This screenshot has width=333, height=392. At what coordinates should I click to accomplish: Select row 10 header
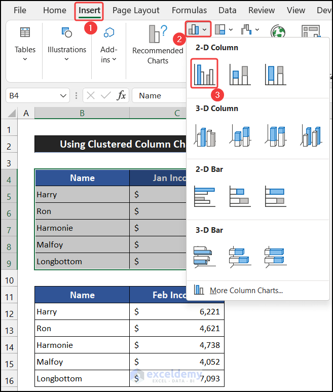(9, 280)
